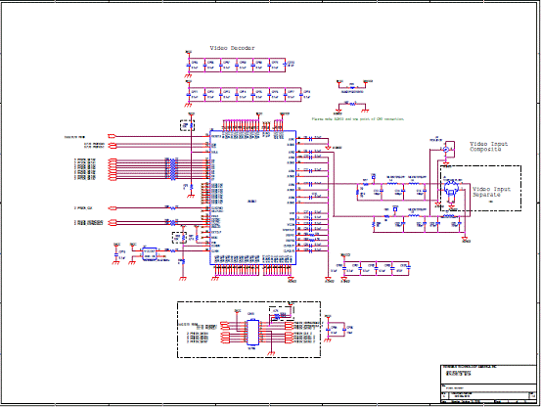Select the large video decoder IC symbol
This screenshot has width=541, height=407.
click(x=253, y=198)
